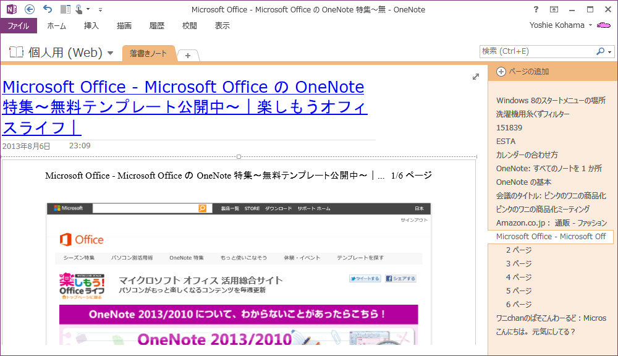Select the 落書きノート section tab

click(x=148, y=54)
